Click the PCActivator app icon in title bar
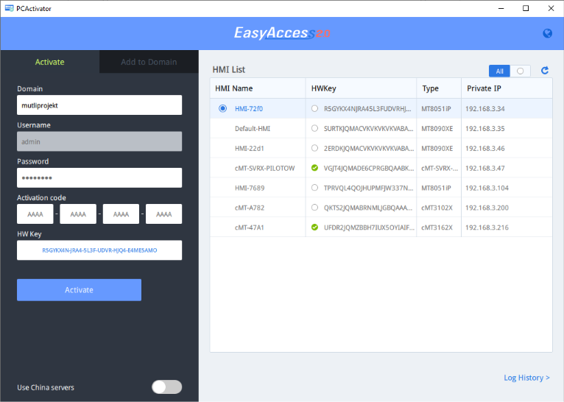564x402 pixels. pos(9,8)
